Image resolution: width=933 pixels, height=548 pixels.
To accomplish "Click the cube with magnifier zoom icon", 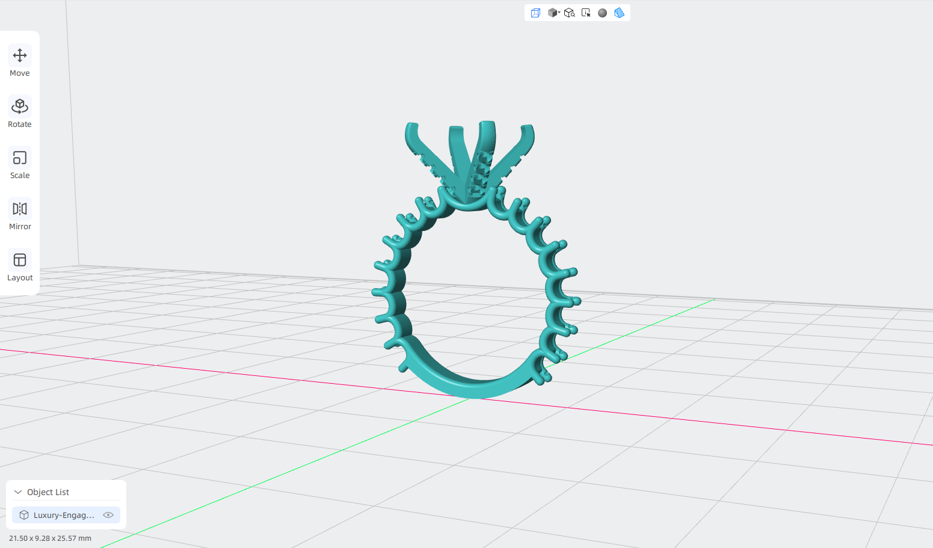I will coord(570,13).
